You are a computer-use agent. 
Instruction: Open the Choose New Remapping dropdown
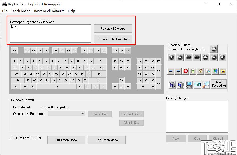coord(67,114)
